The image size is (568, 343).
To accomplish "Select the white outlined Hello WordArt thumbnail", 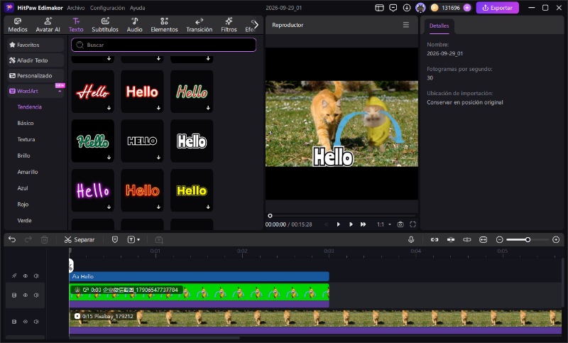I will [x=192, y=141].
